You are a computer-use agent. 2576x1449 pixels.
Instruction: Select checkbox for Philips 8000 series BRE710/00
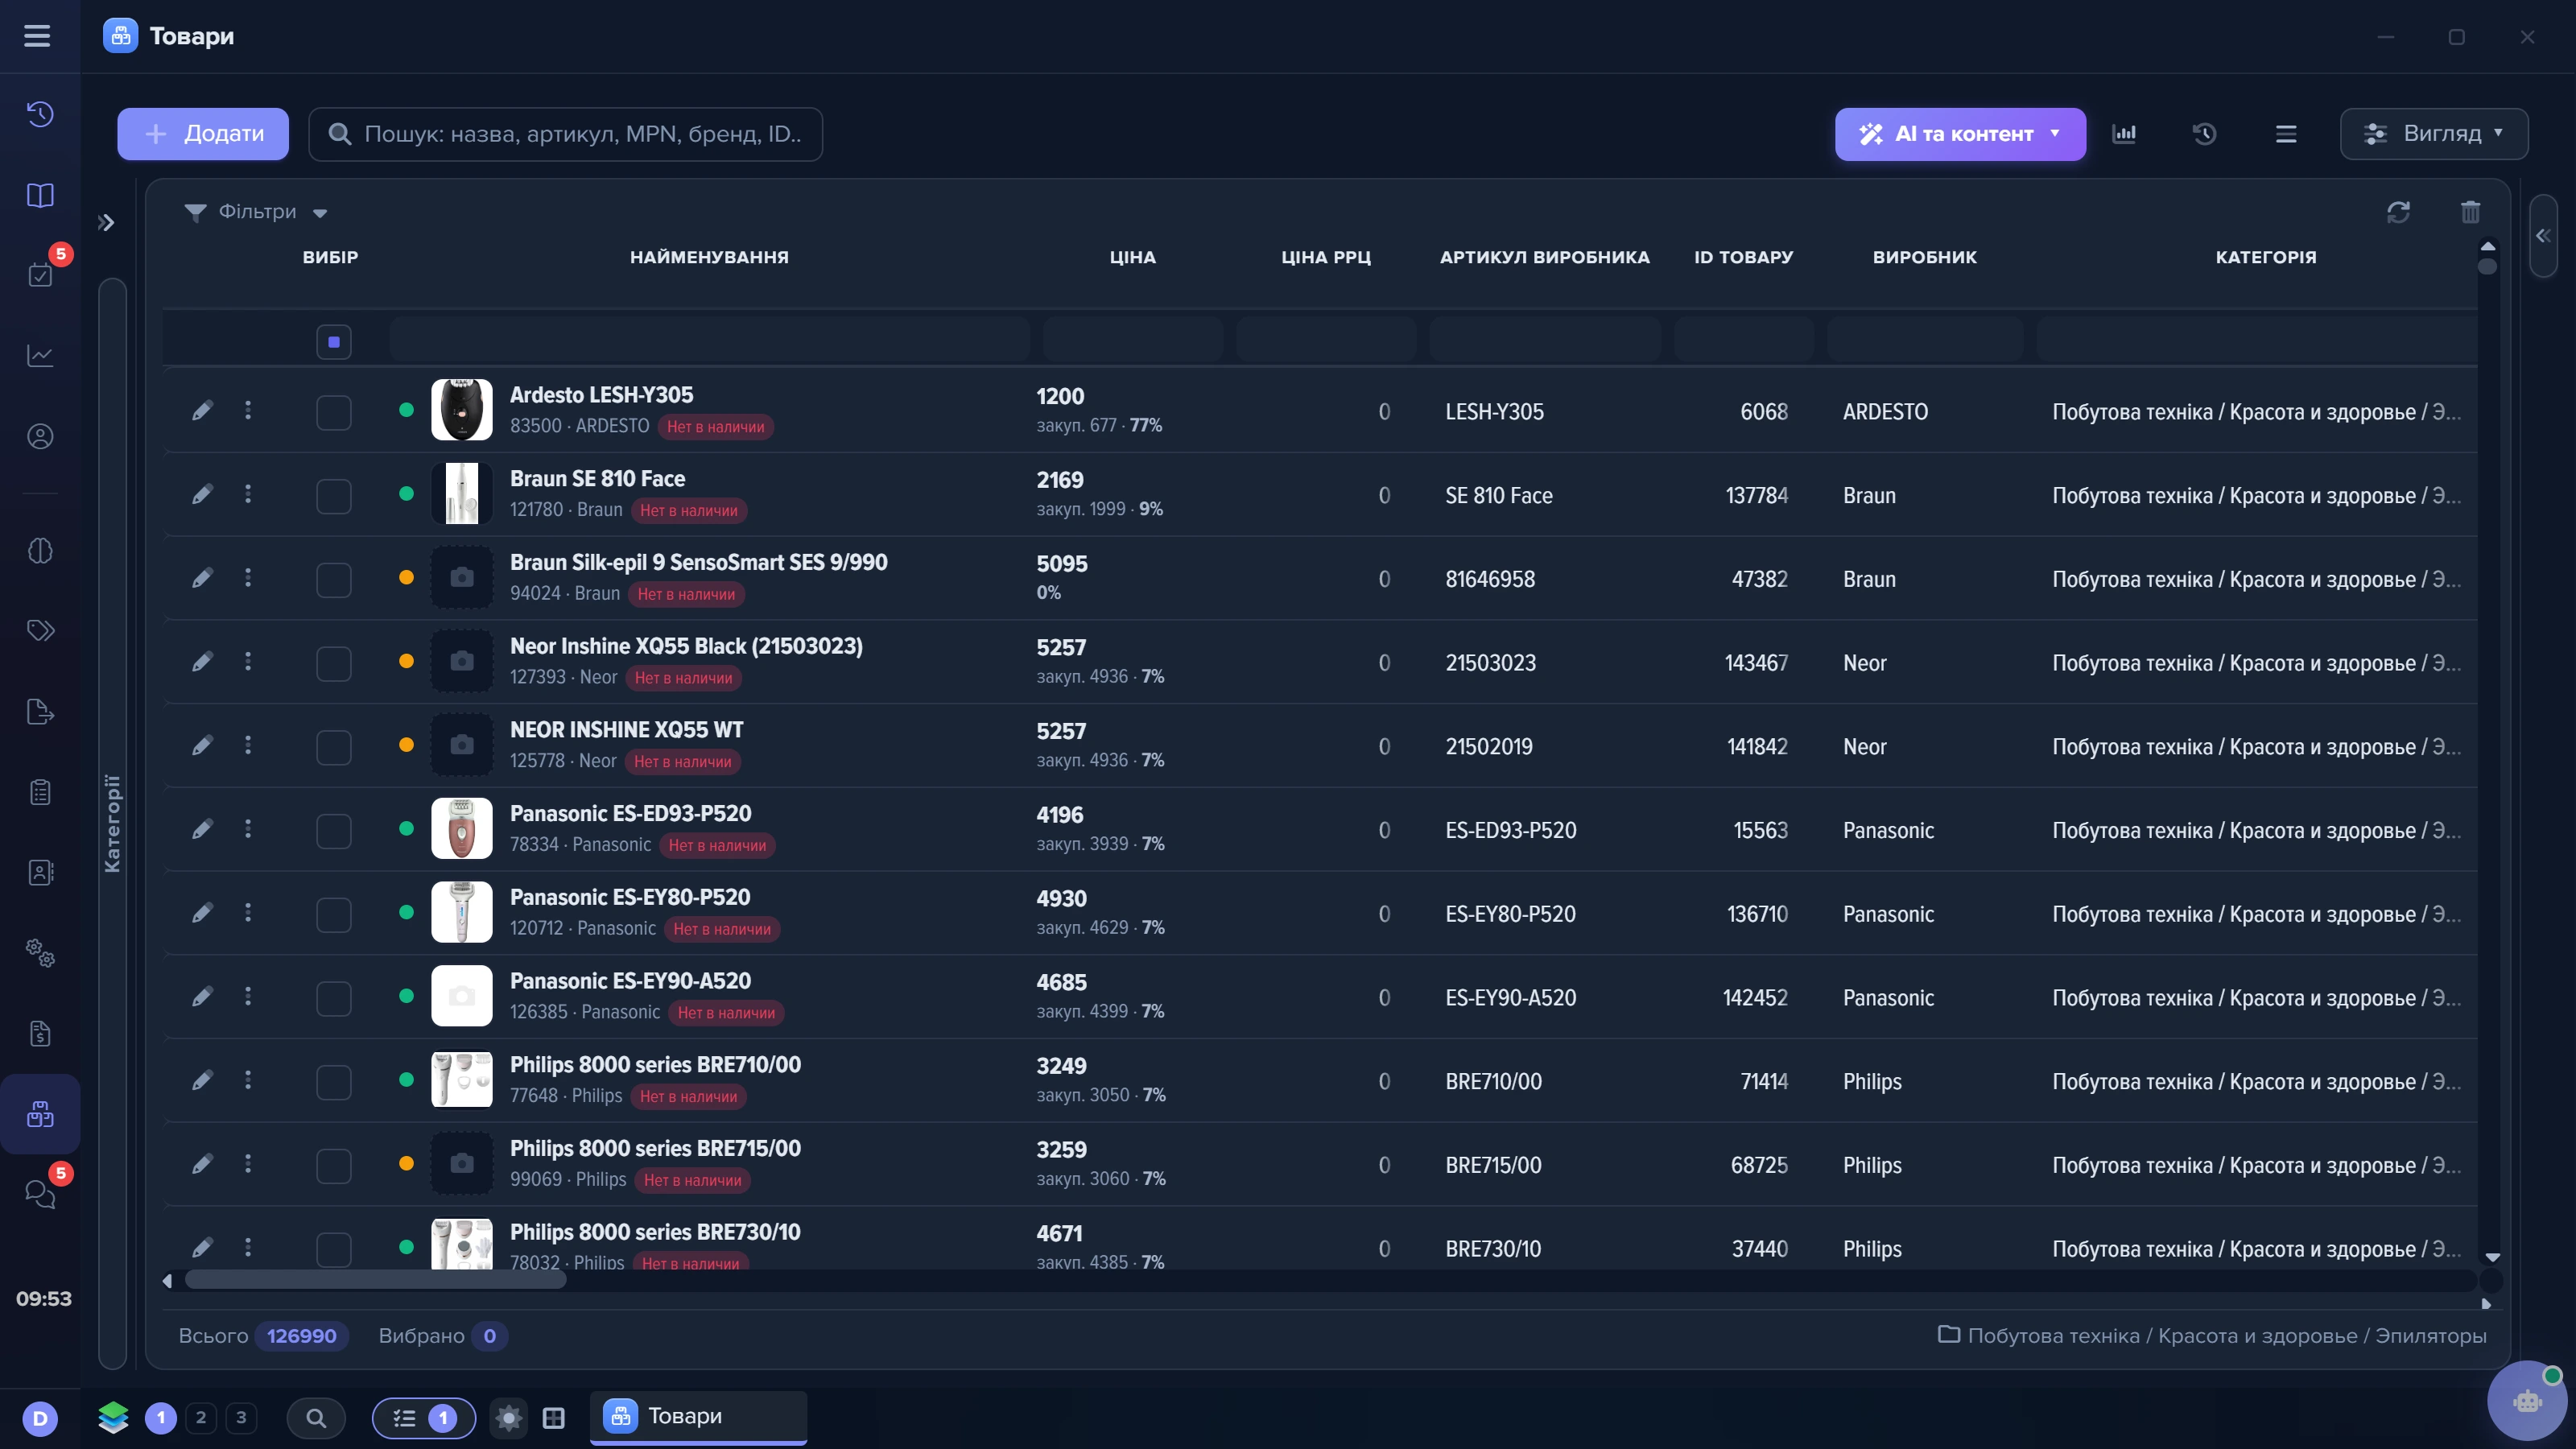(x=334, y=1082)
